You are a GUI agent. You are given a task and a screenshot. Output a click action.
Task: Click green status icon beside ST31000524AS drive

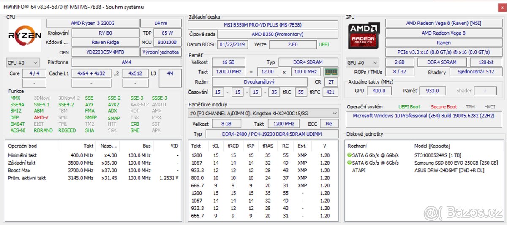coord(349,155)
